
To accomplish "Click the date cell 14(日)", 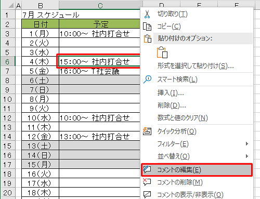I will (41, 155).
